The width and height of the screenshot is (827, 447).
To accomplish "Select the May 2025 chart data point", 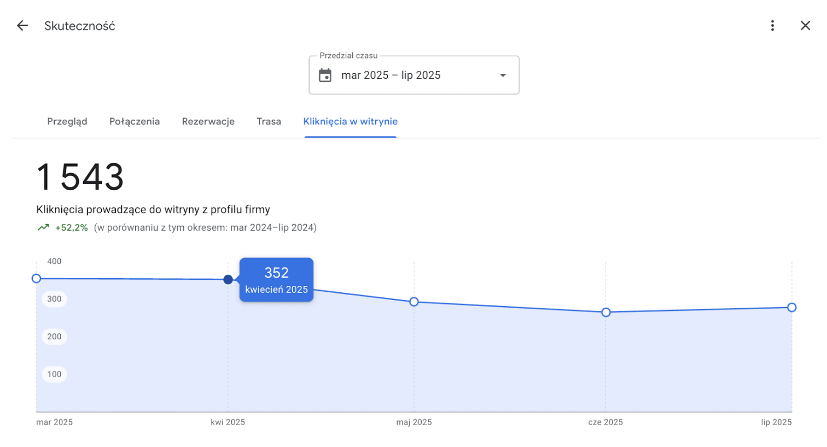I will pos(414,302).
